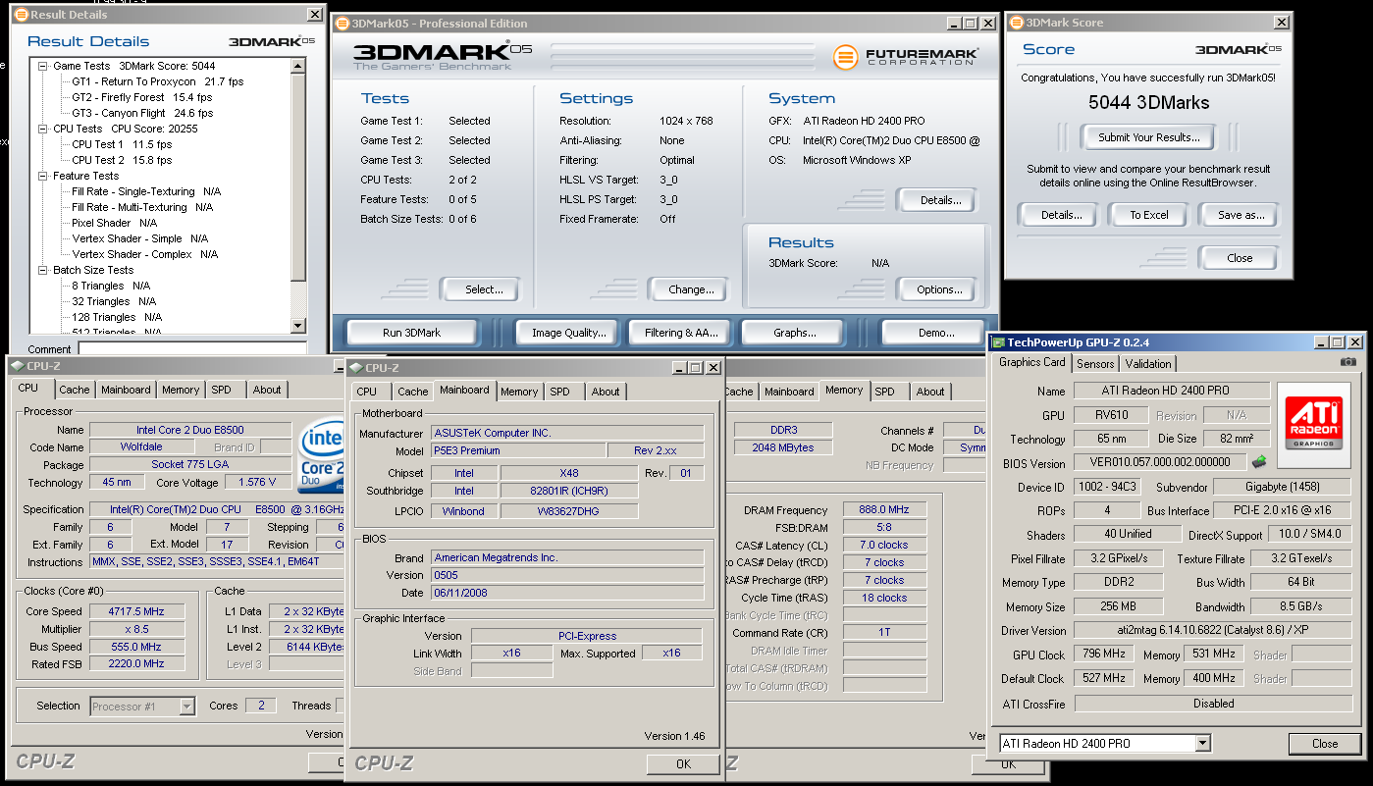
Task: Click the 3DMark Score window title icon
Action: (1016, 23)
